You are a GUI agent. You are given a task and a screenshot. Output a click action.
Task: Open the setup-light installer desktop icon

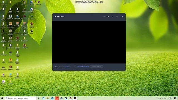[18, 17]
